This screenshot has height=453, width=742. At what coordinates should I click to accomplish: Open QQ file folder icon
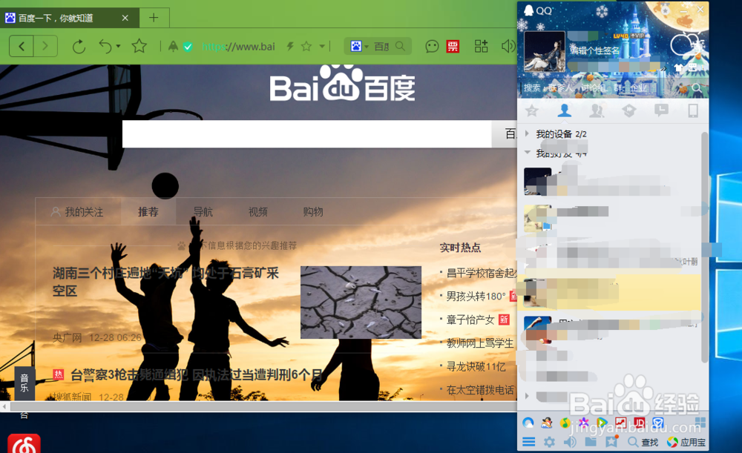(591, 442)
